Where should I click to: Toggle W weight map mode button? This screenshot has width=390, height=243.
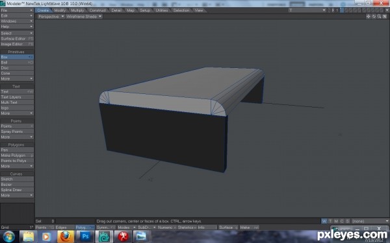click(324, 221)
